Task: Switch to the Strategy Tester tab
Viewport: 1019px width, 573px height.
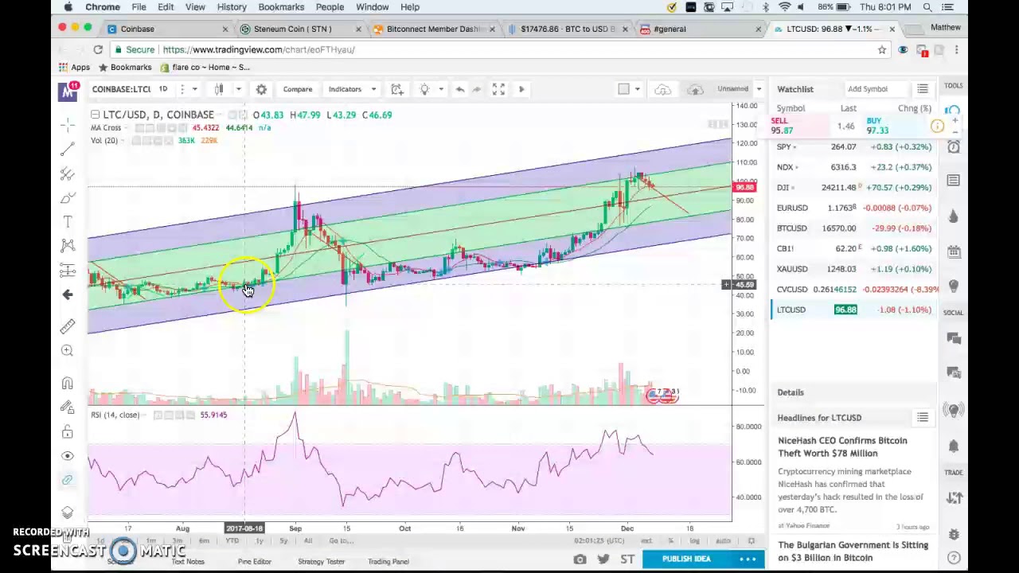Action: 321,562
